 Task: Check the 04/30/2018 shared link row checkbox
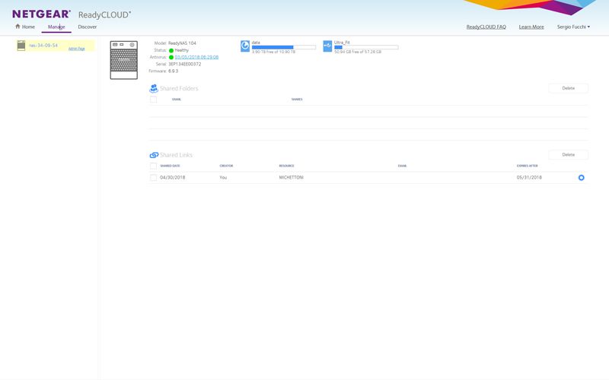(154, 178)
